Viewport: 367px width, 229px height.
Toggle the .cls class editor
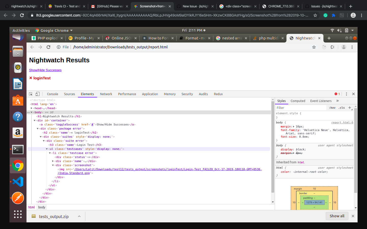click(342, 108)
